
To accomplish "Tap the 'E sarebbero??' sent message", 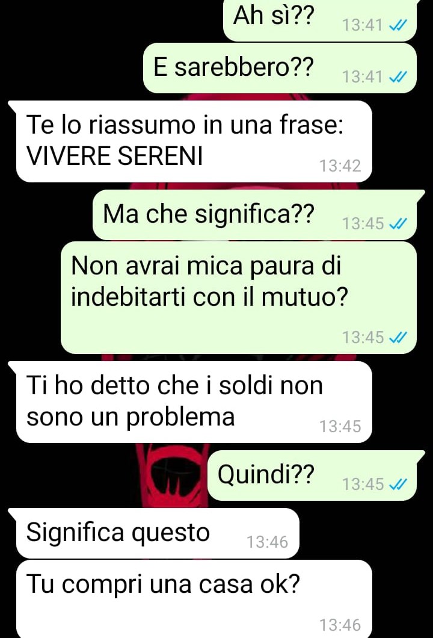I will 280,68.
